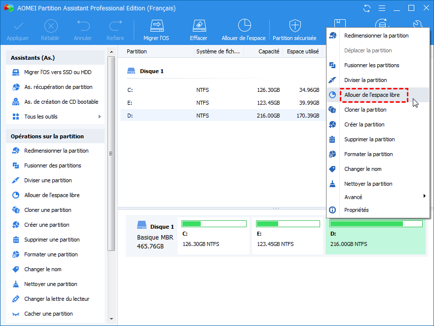
Task: Click the Rétablir discard icon
Action: [x=51, y=26]
